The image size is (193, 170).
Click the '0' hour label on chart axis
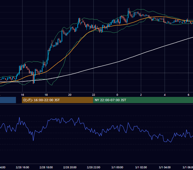[117, 95]
